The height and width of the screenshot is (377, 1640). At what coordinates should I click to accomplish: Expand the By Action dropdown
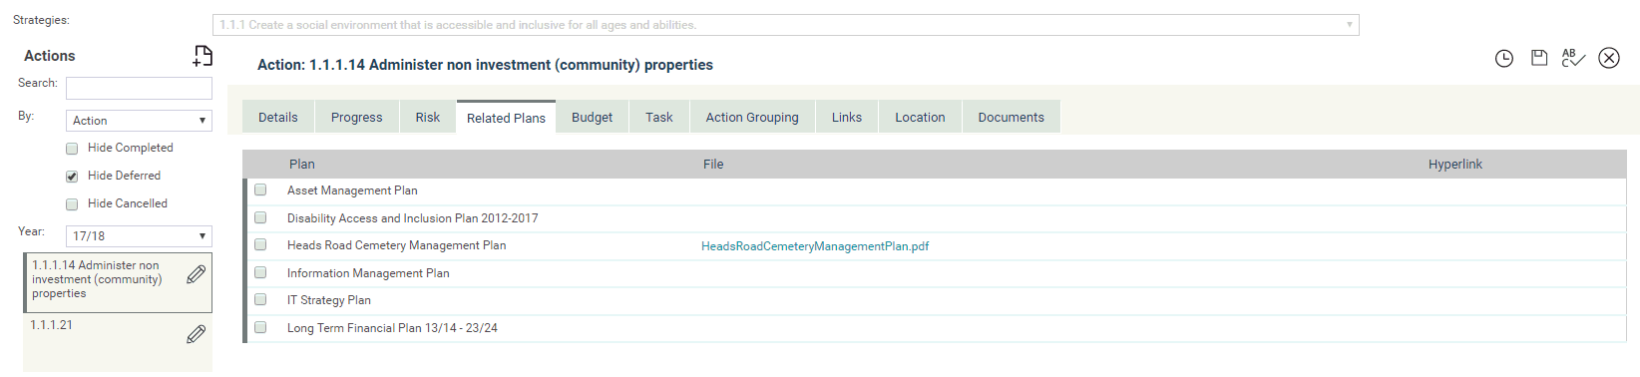pyautogui.click(x=139, y=121)
